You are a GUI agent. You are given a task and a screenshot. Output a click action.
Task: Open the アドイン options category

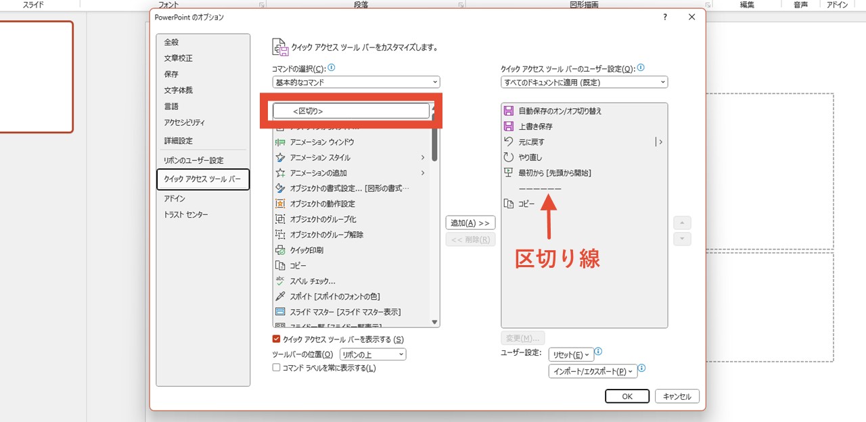(203, 199)
